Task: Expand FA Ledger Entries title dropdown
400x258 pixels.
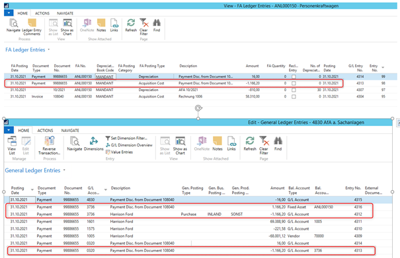Action: [49, 49]
